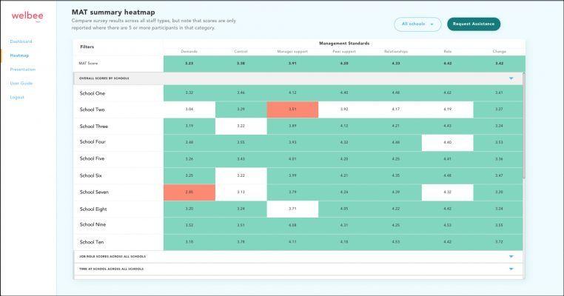
Task: Click the Change column header
Action: pos(500,52)
